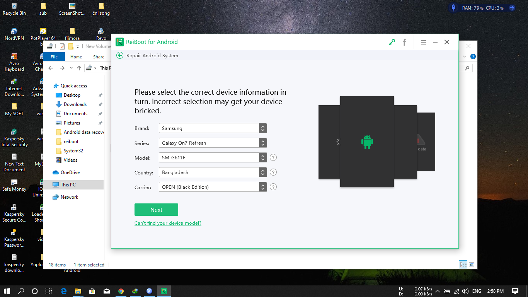Select the Kaspersky Total Security desktop icon
This screenshot has width=528, height=297.
pos(14,137)
